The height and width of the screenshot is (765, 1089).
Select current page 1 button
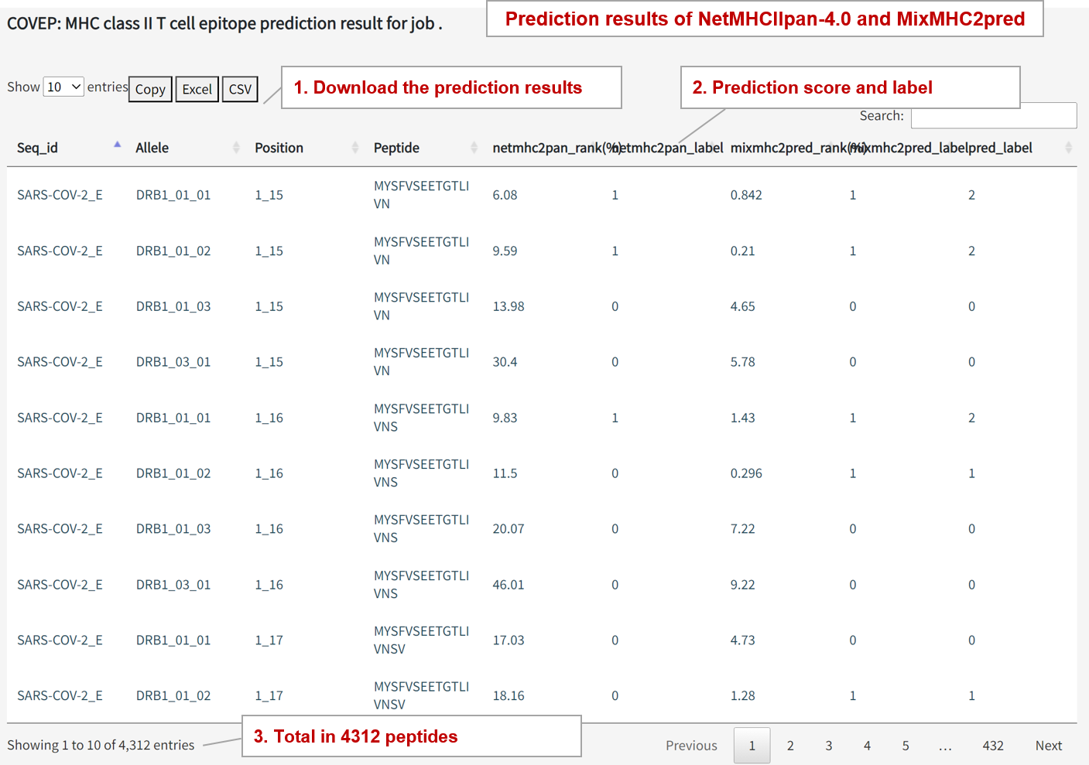point(752,746)
